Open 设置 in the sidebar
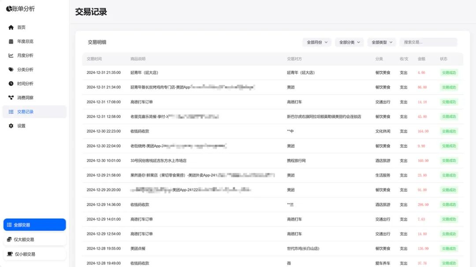 34,126
